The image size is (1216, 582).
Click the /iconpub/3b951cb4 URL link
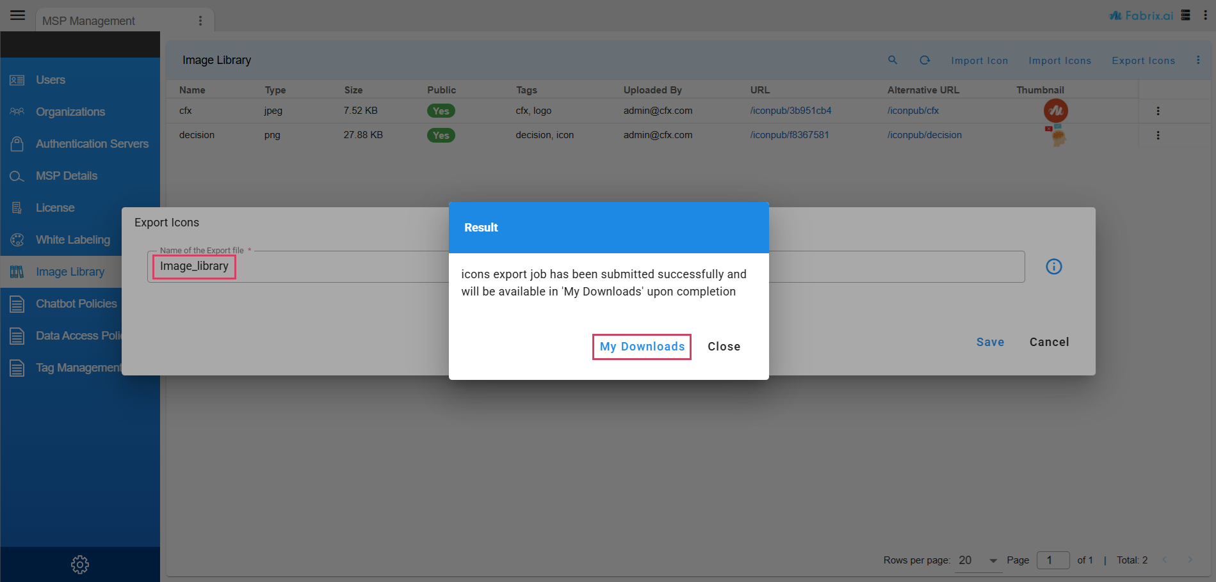[790, 111]
